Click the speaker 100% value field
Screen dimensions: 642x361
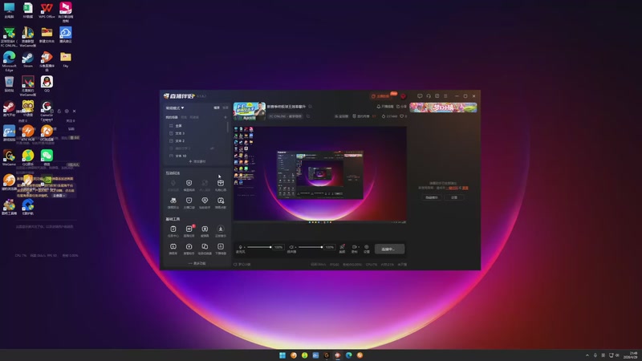pos(330,247)
